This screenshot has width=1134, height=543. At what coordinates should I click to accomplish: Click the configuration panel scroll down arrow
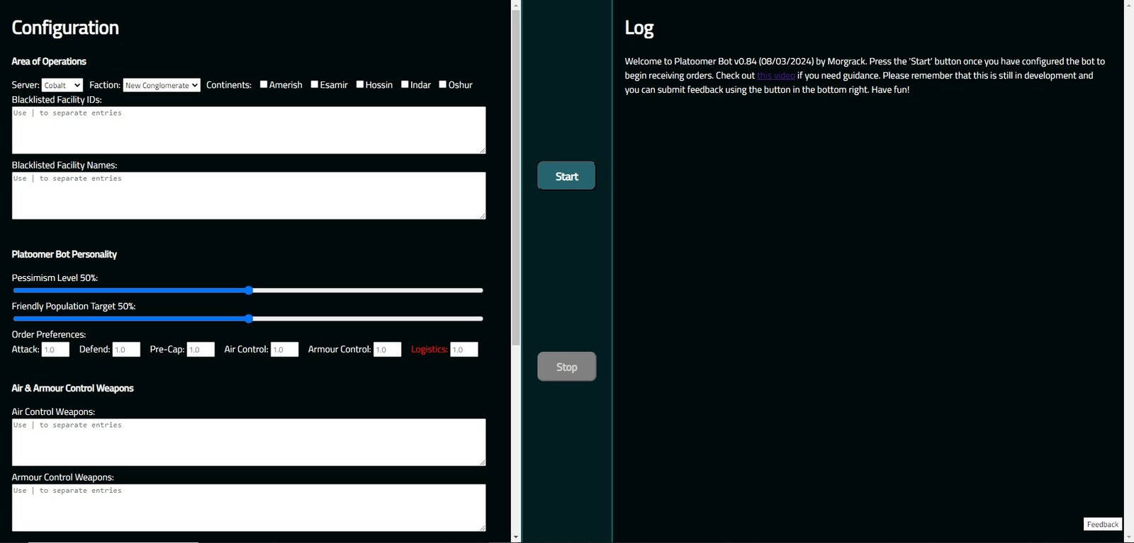click(516, 537)
